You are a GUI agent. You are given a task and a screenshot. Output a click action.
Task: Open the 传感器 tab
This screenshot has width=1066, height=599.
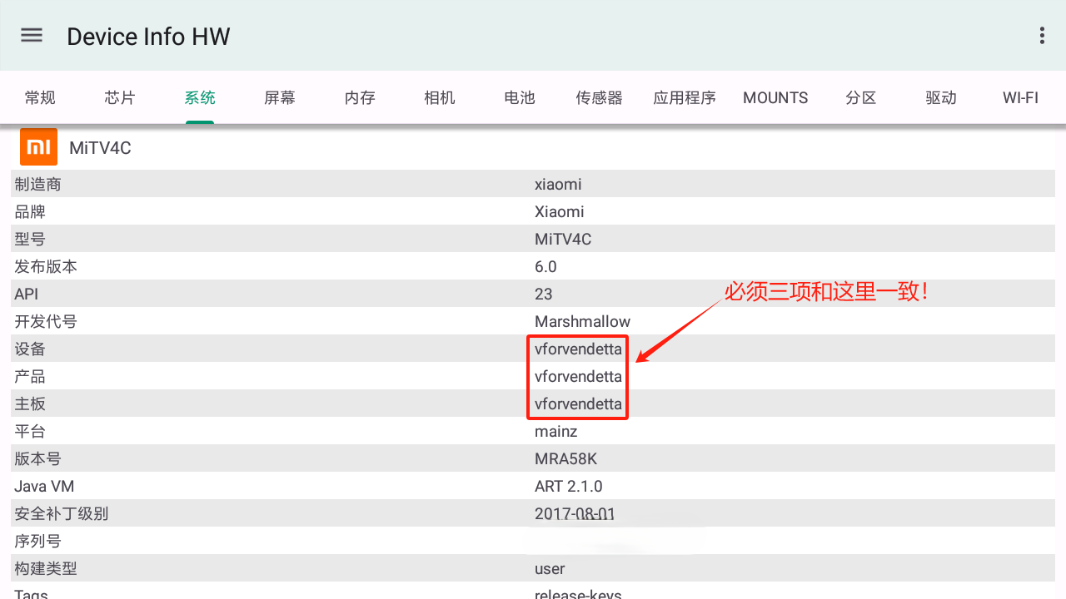click(600, 97)
